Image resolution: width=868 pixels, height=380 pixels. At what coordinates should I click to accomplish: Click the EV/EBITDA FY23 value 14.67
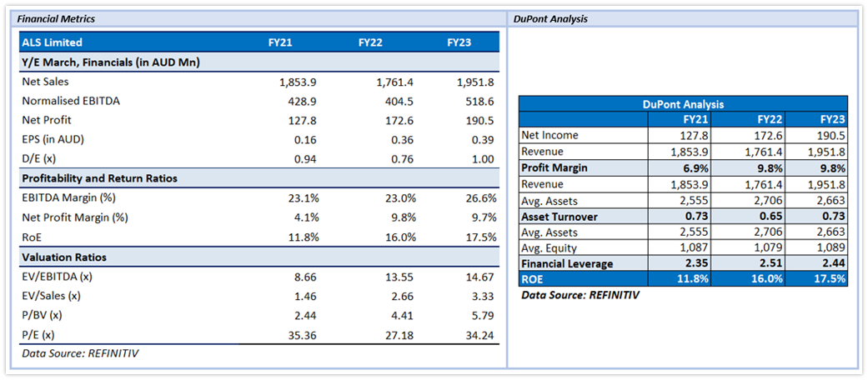click(x=479, y=277)
